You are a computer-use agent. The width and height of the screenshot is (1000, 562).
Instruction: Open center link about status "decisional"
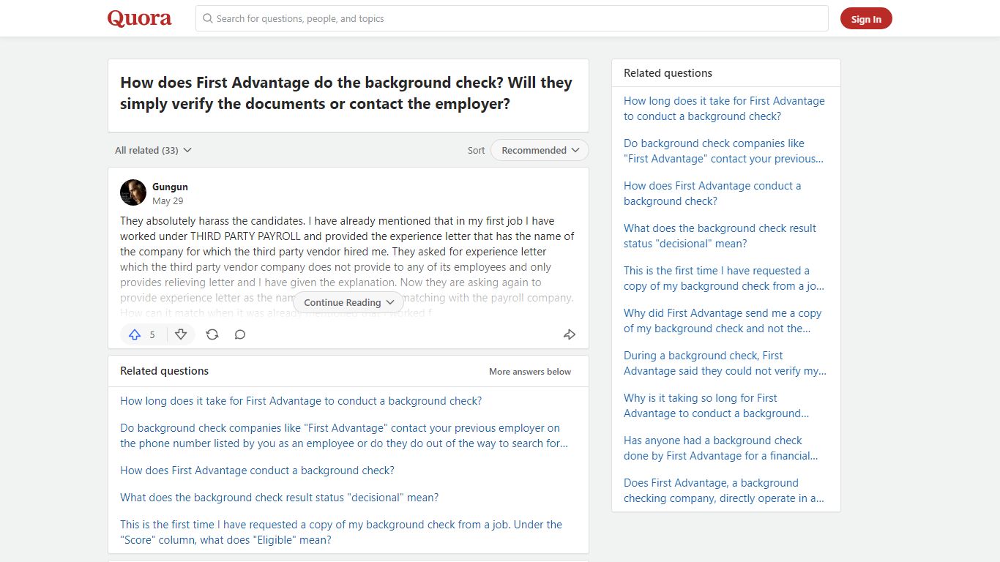(280, 498)
